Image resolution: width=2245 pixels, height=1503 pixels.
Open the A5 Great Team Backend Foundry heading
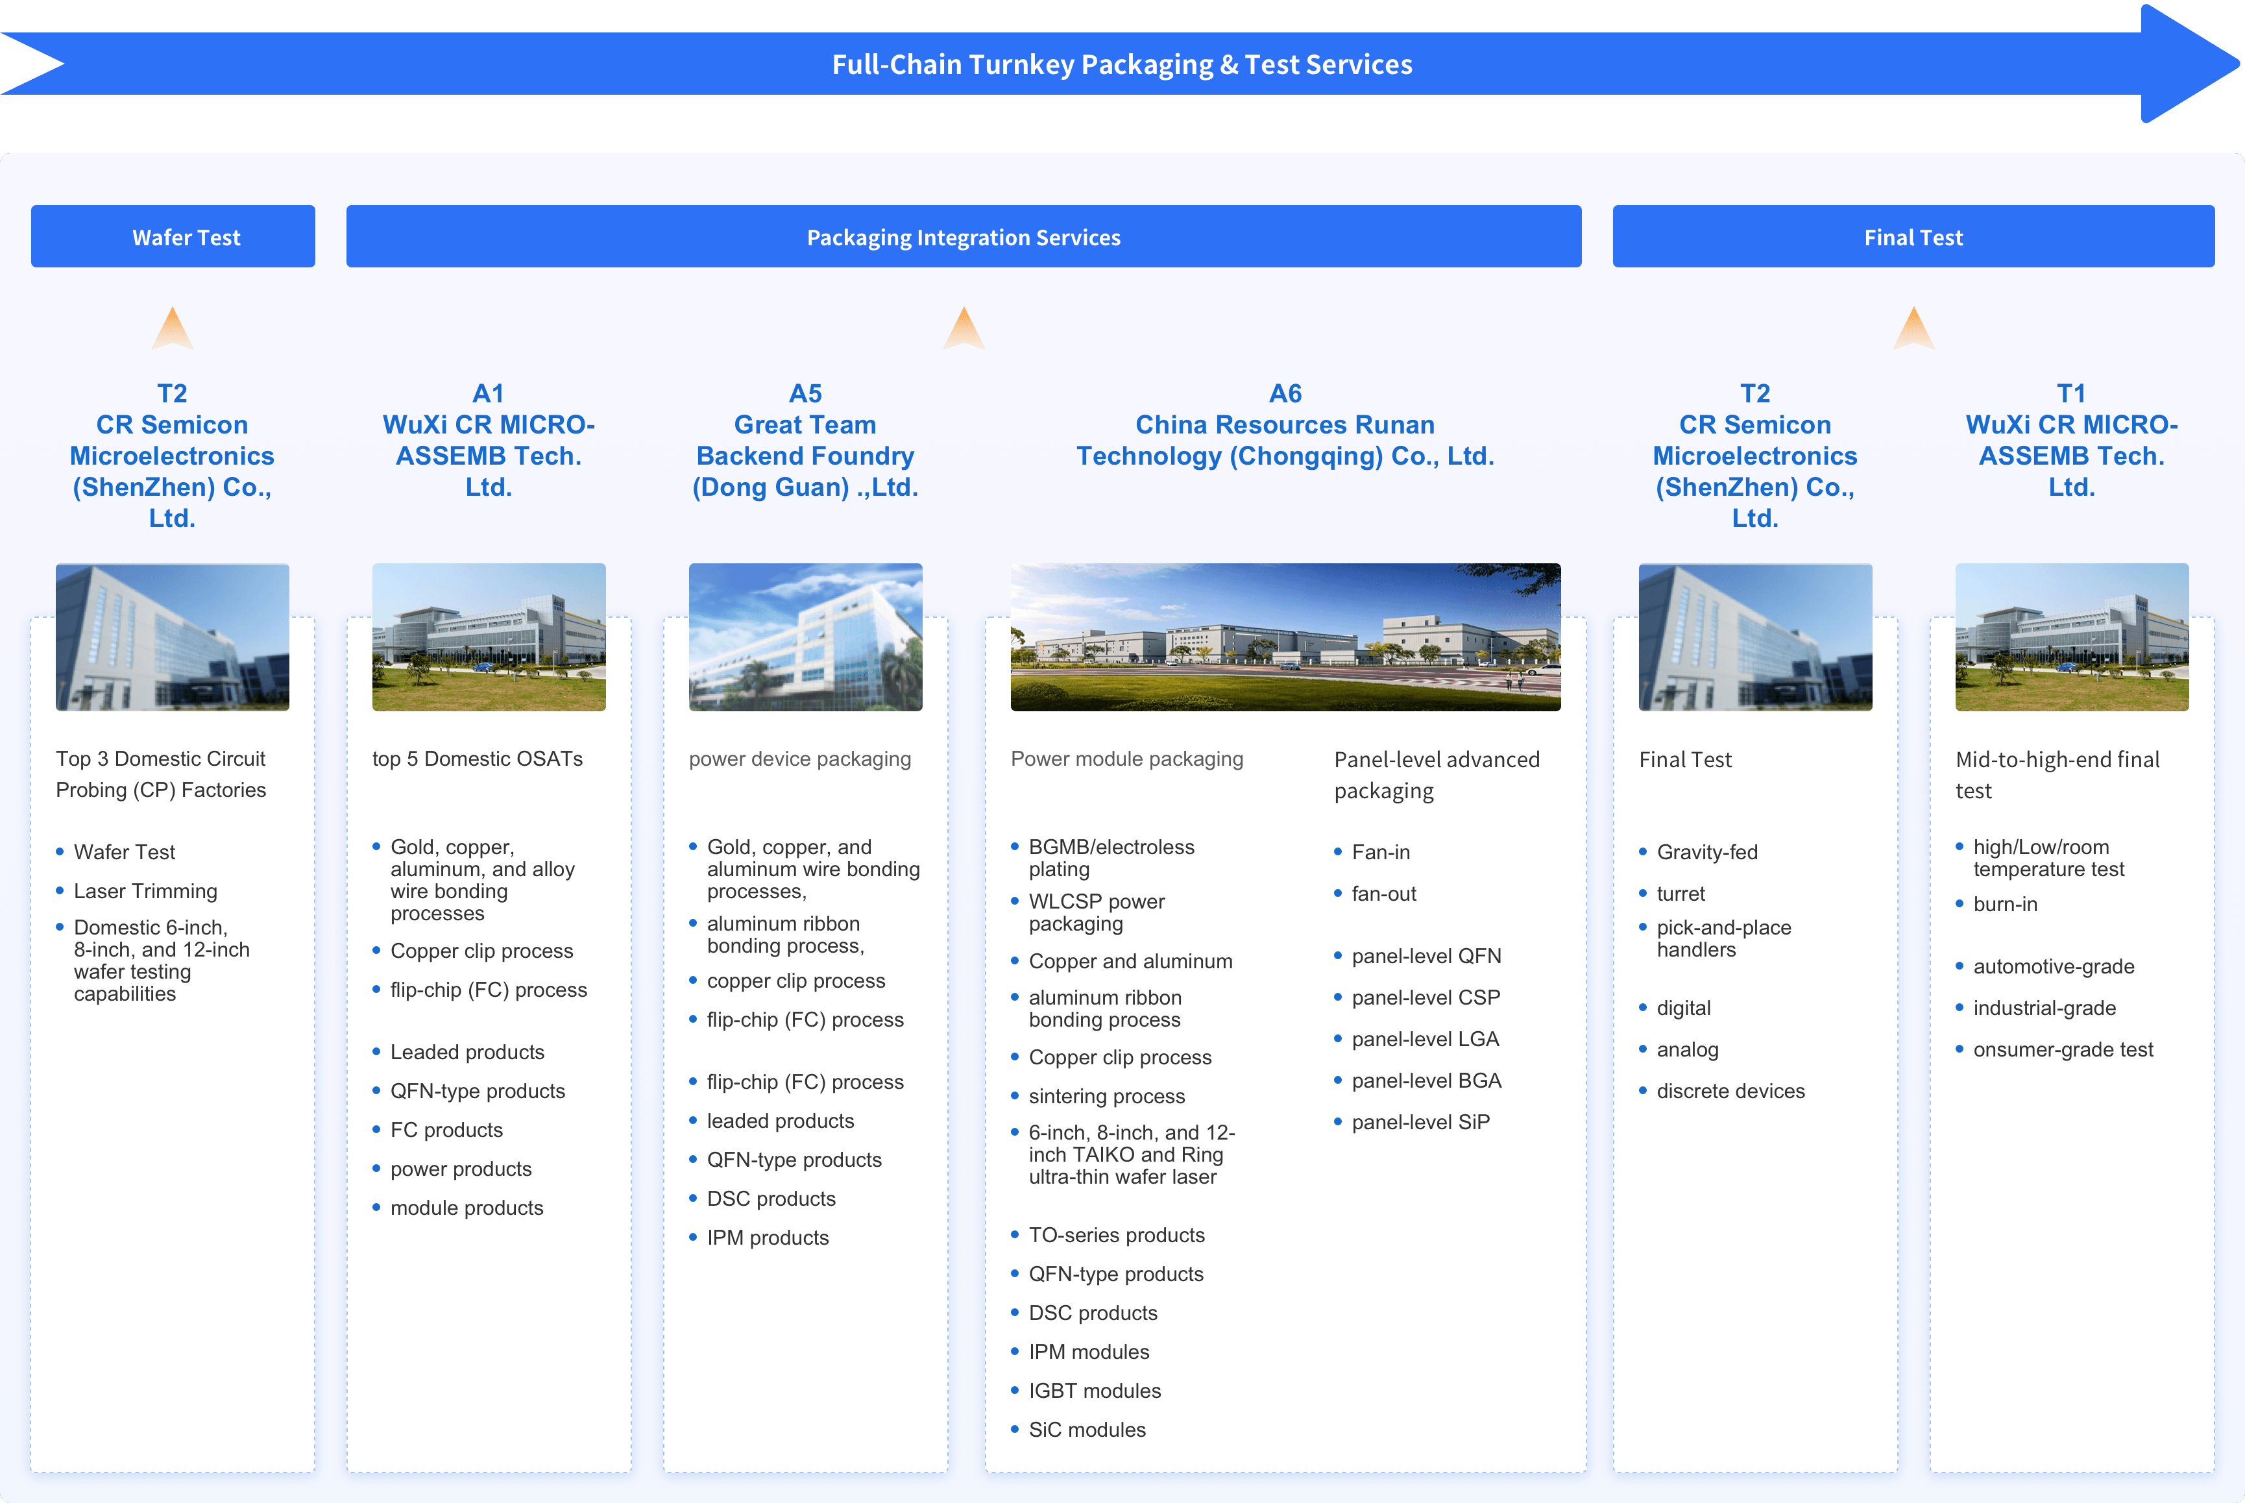[x=805, y=440]
